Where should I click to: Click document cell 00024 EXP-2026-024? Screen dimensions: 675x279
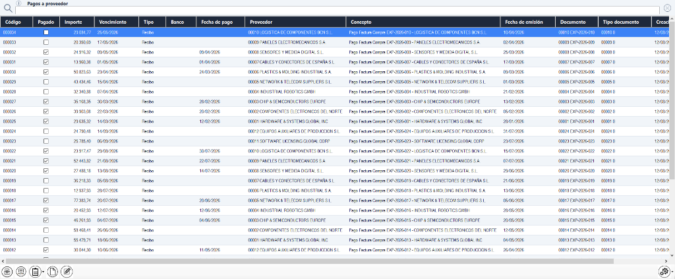click(x=576, y=131)
